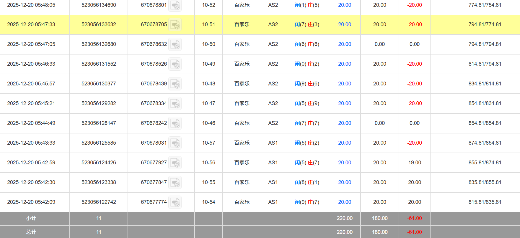
Task: Open the replay icon next to 670678031
Action: tap(175, 143)
